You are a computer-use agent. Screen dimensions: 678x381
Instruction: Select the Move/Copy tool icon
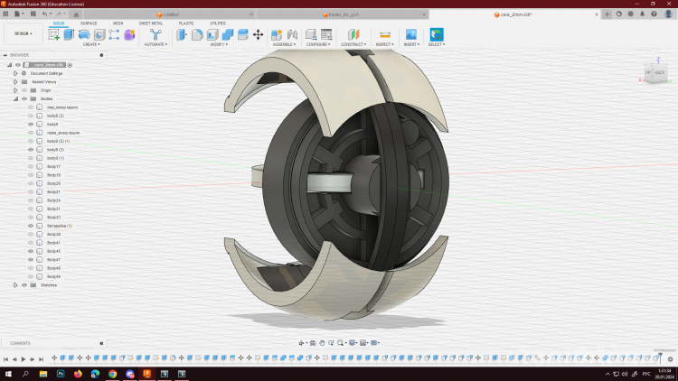point(258,34)
